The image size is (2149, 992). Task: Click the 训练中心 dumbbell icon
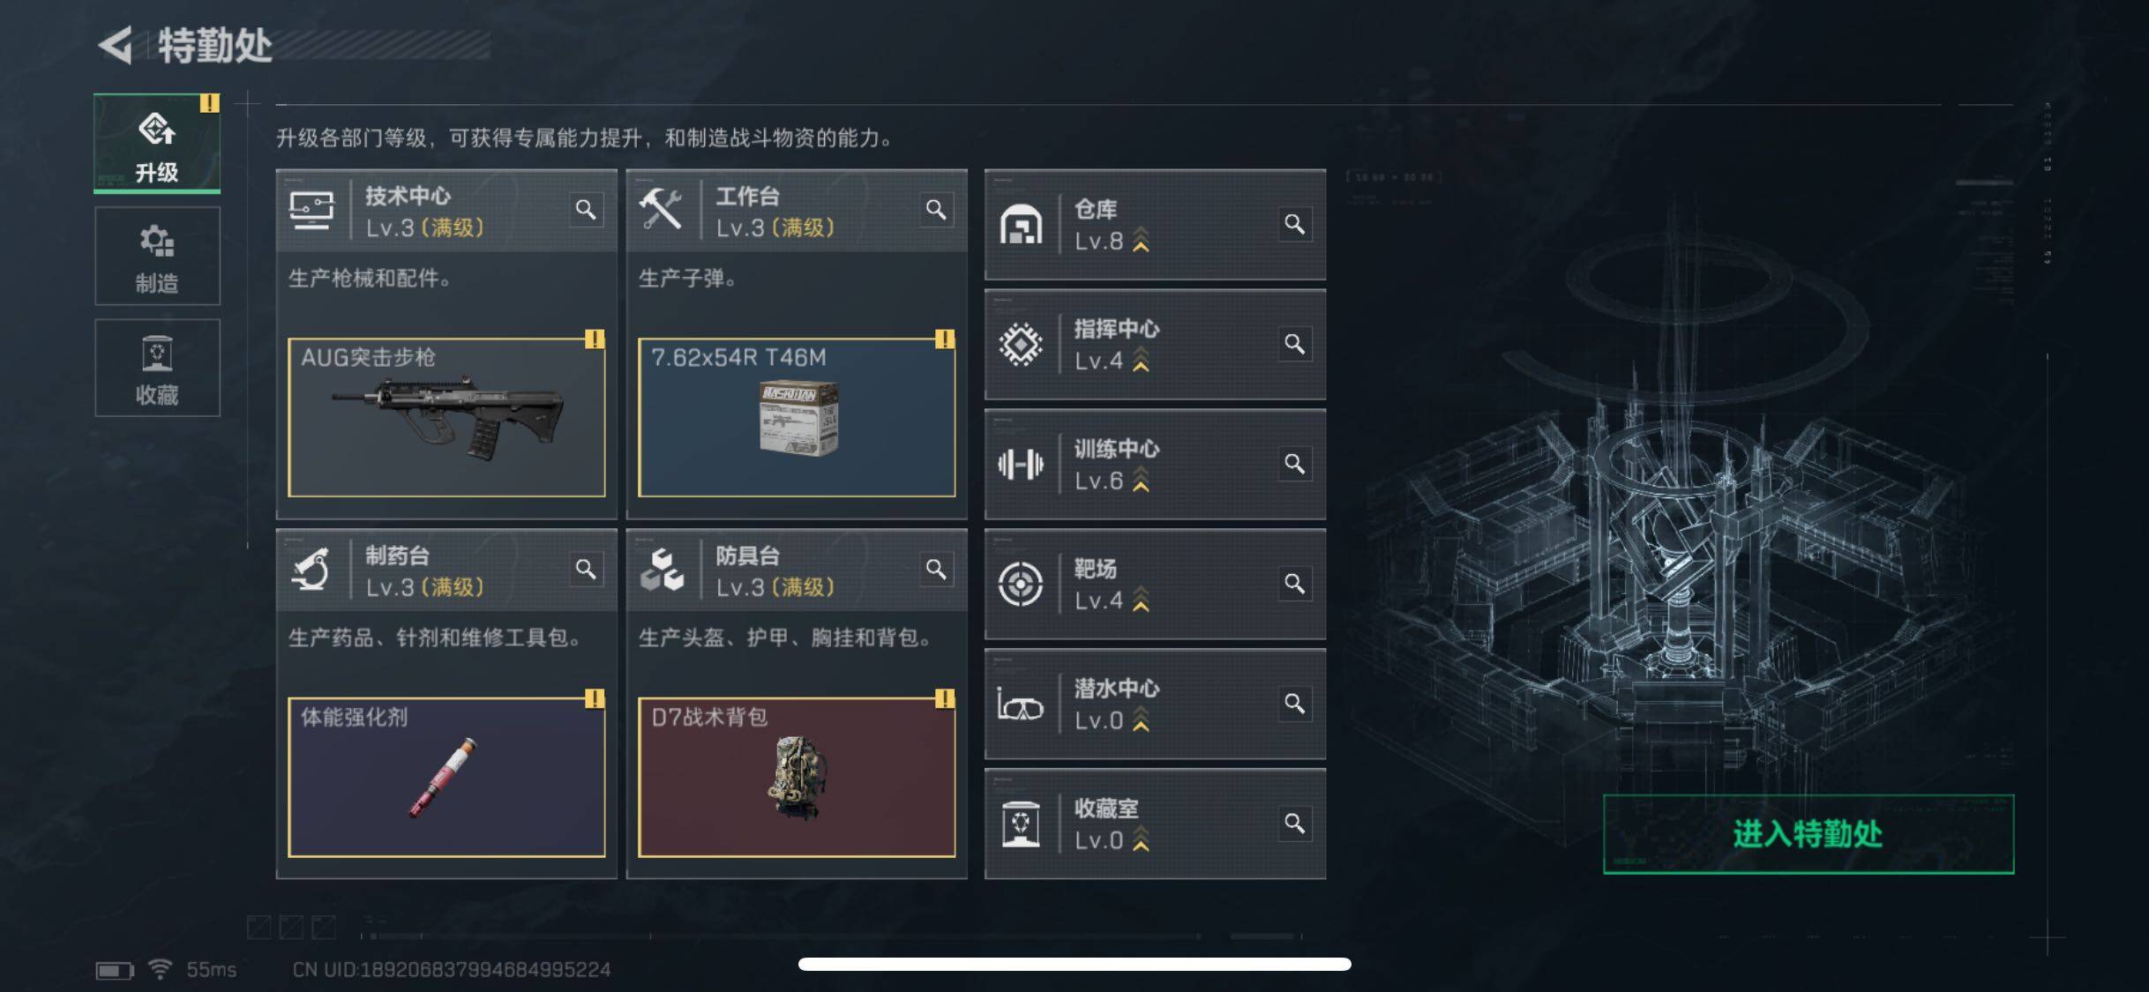click(x=1021, y=464)
